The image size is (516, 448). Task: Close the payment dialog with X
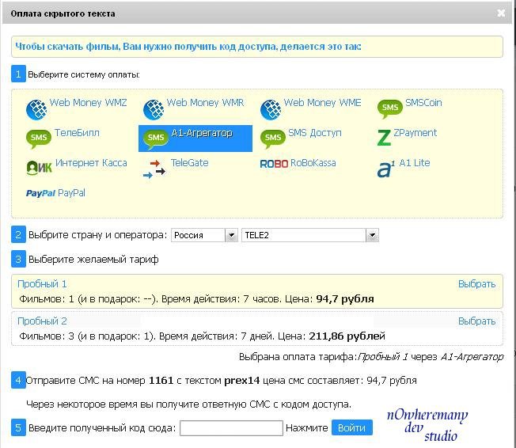coord(501,13)
